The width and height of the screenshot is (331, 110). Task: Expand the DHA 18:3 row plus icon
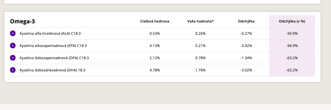(13, 70)
